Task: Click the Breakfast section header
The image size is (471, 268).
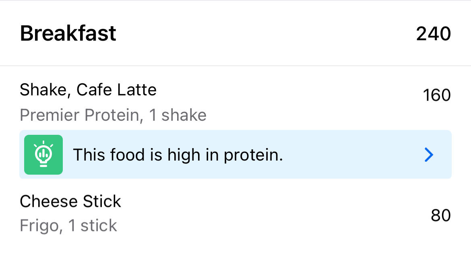Action: click(68, 33)
